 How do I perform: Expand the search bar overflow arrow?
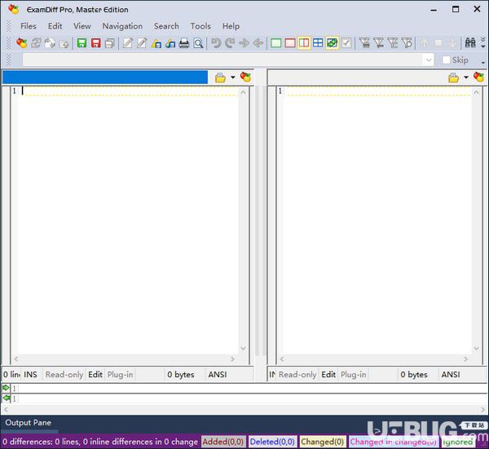483,63
